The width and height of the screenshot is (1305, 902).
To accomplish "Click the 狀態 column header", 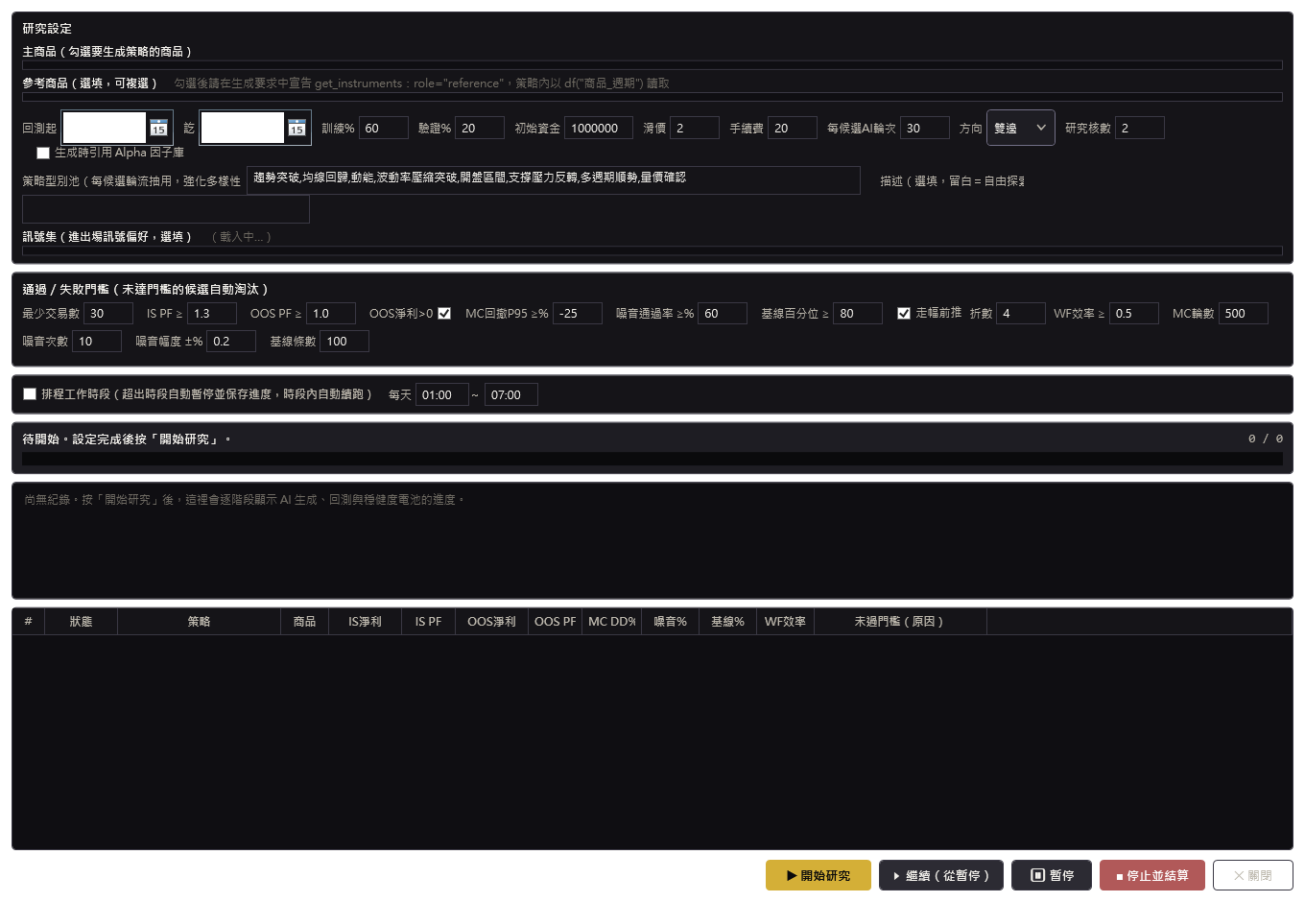I will tap(81, 621).
